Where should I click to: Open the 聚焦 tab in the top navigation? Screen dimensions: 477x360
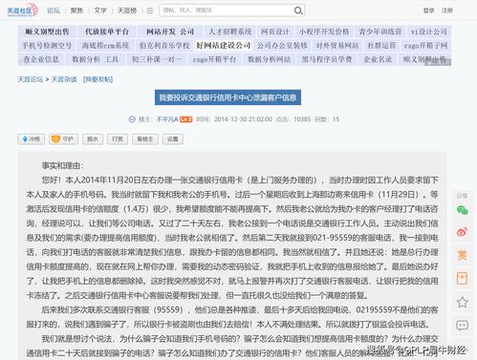(x=76, y=11)
